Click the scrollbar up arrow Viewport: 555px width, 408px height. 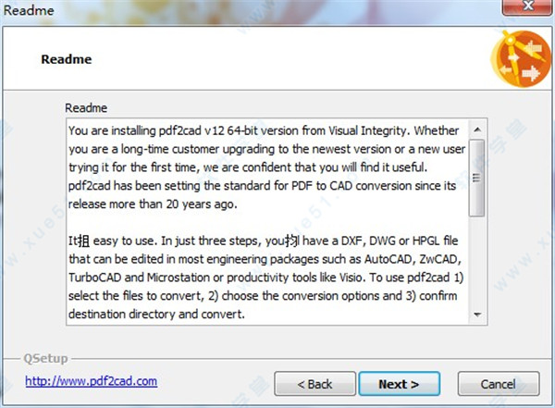pyautogui.click(x=477, y=130)
